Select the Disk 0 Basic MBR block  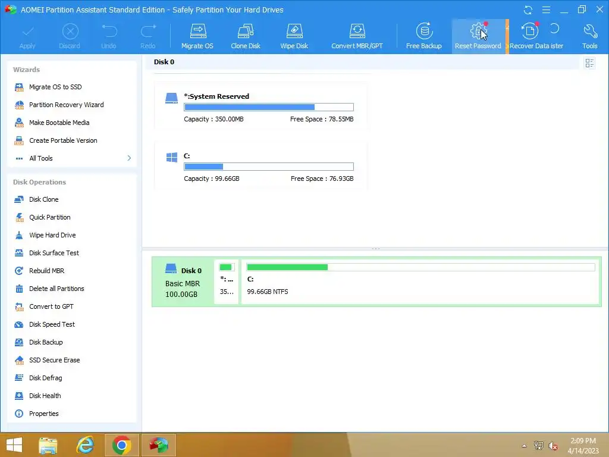[x=183, y=281]
